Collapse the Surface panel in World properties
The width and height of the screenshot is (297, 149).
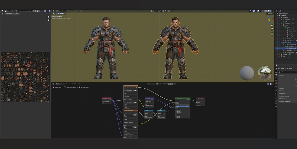[x=282, y=75]
